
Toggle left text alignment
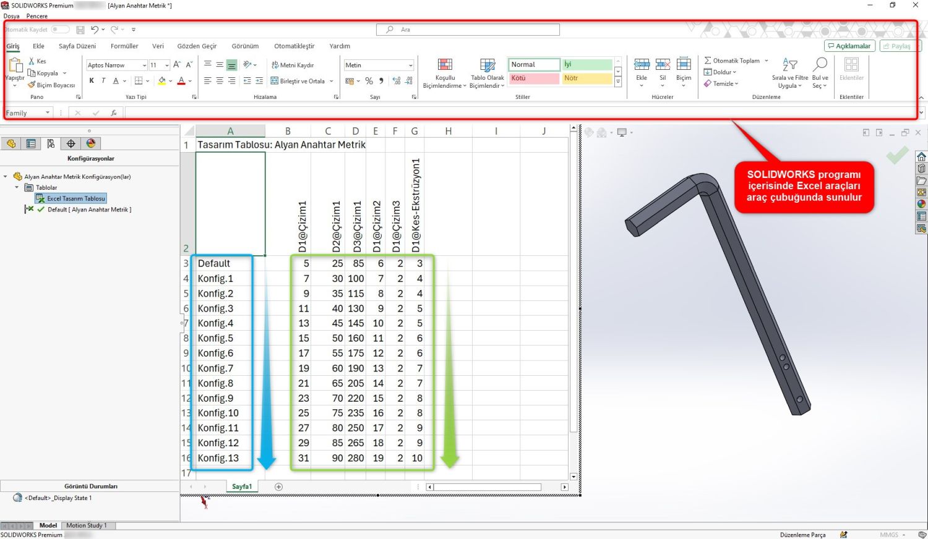pyautogui.click(x=208, y=81)
